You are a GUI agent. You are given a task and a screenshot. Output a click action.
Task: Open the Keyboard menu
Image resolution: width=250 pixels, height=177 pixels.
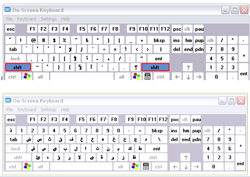coord(26,19)
